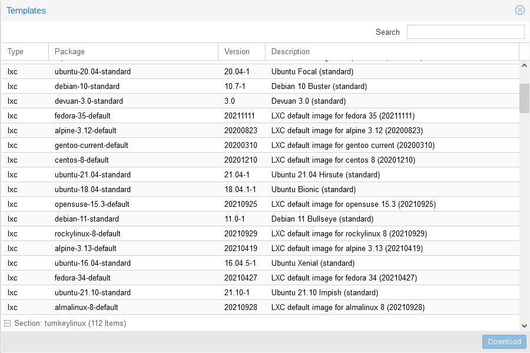Click the gentoo current LXC image description
The height and width of the screenshot is (353, 530).
tap(353, 146)
